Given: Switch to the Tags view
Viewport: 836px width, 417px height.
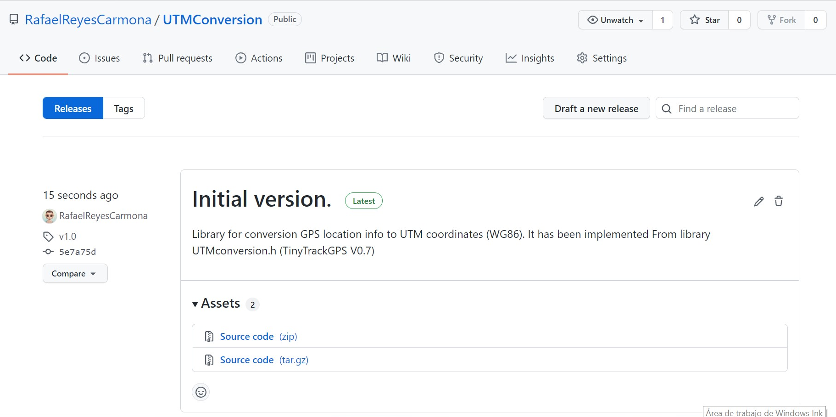Looking at the screenshot, I should tap(123, 108).
